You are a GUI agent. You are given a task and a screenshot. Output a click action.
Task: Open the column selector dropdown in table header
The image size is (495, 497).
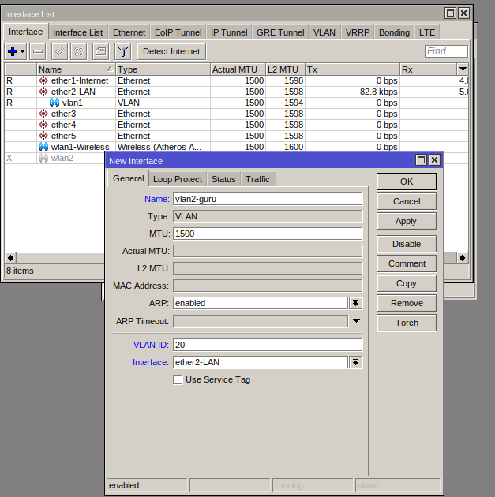click(x=463, y=69)
